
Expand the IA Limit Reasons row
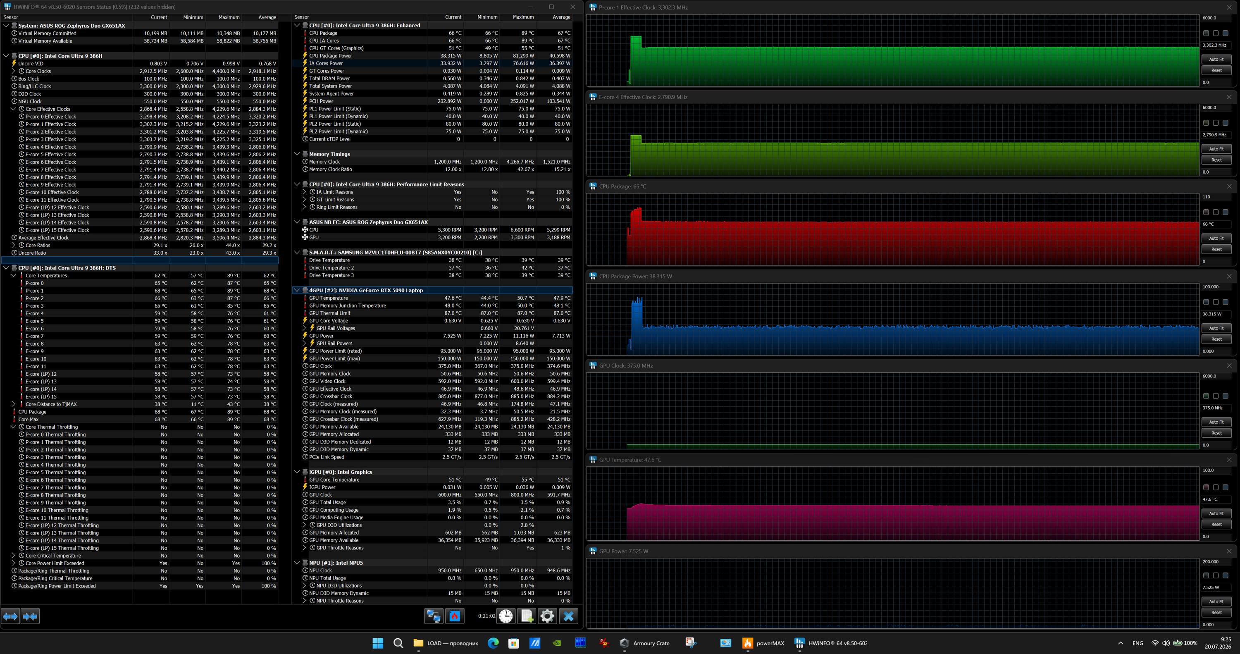[304, 192]
